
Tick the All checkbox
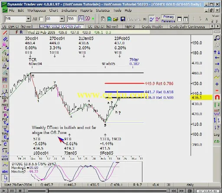pos(41,19)
